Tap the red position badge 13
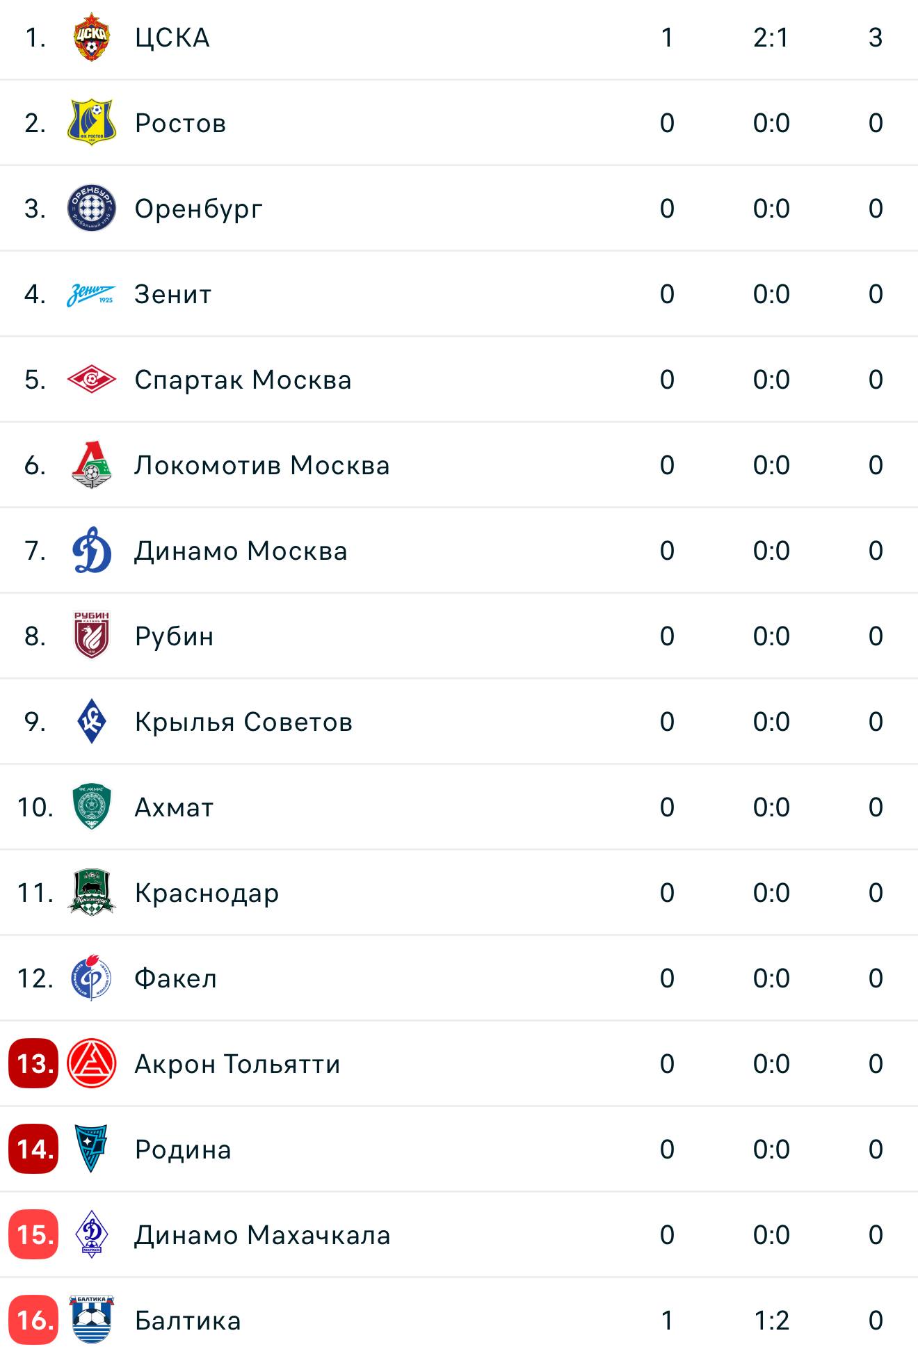The width and height of the screenshot is (918, 1356). pos(33,1063)
